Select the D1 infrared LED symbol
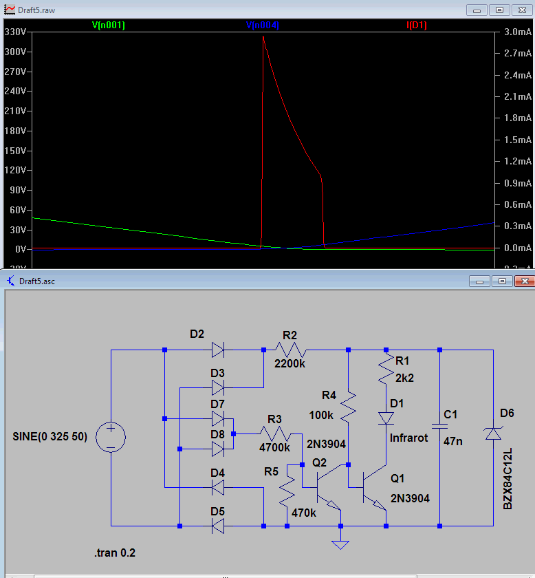 pos(386,418)
